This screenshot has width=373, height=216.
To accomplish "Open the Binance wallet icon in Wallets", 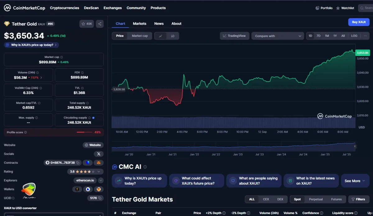I will coord(77,189).
